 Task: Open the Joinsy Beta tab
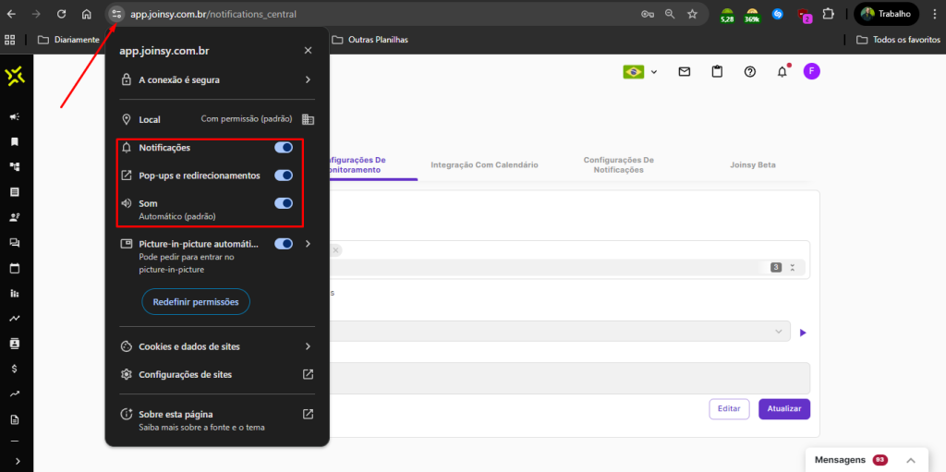click(754, 165)
